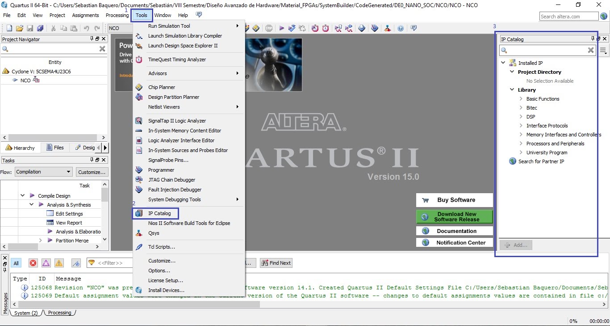This screenshot has width=610, height=326.
Task: Click the New File toolbar icon
Action: point(9,28)
